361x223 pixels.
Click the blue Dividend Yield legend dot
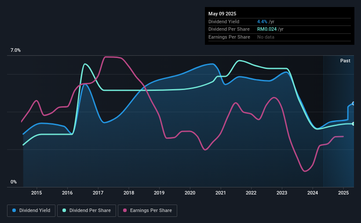click(x=14, y=210)
